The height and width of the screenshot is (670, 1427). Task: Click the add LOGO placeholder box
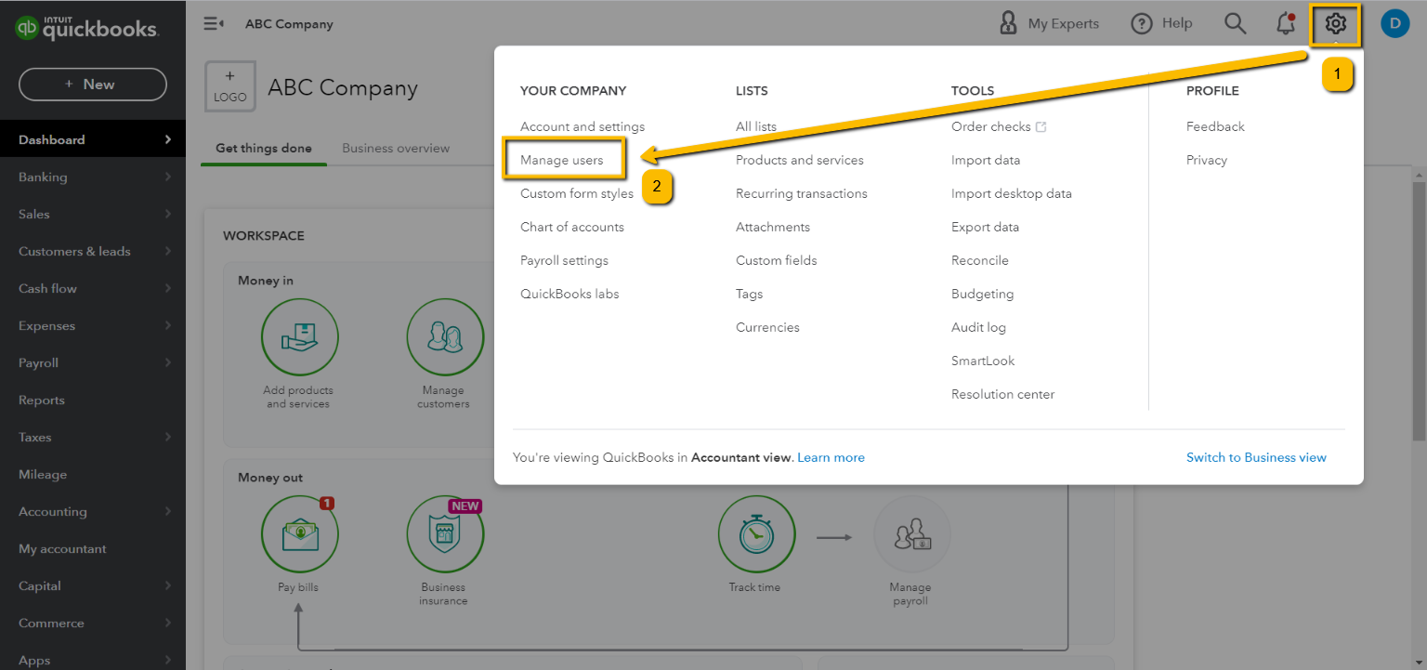[230, 87]
